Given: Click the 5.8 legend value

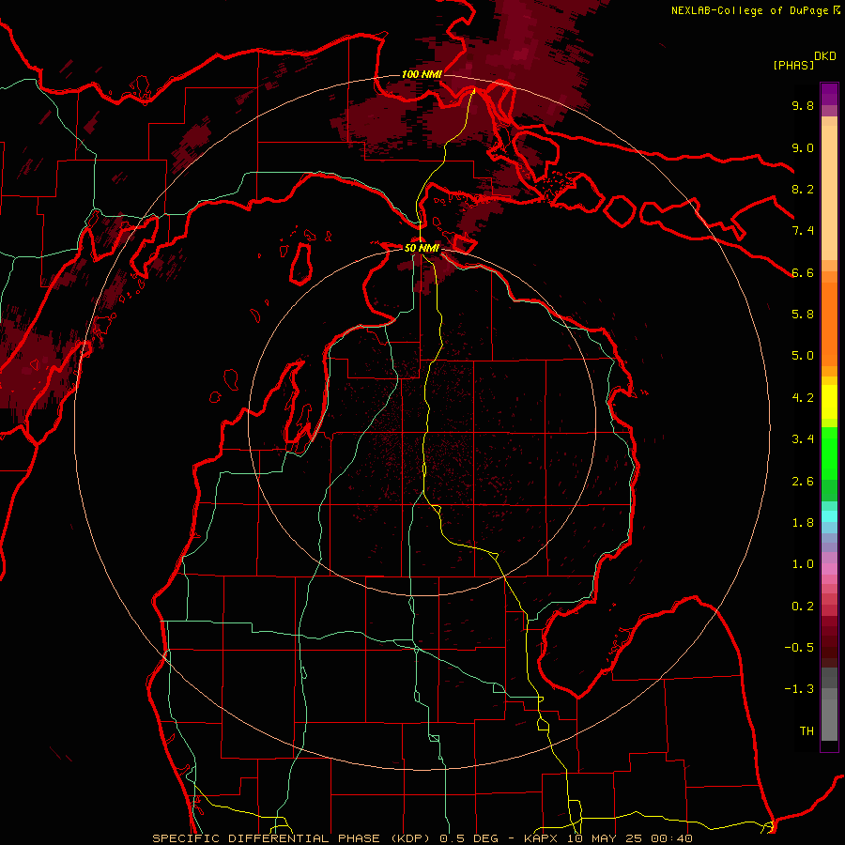Looking at the screenshot, I should pyautogui.click(x=803, y=315).
